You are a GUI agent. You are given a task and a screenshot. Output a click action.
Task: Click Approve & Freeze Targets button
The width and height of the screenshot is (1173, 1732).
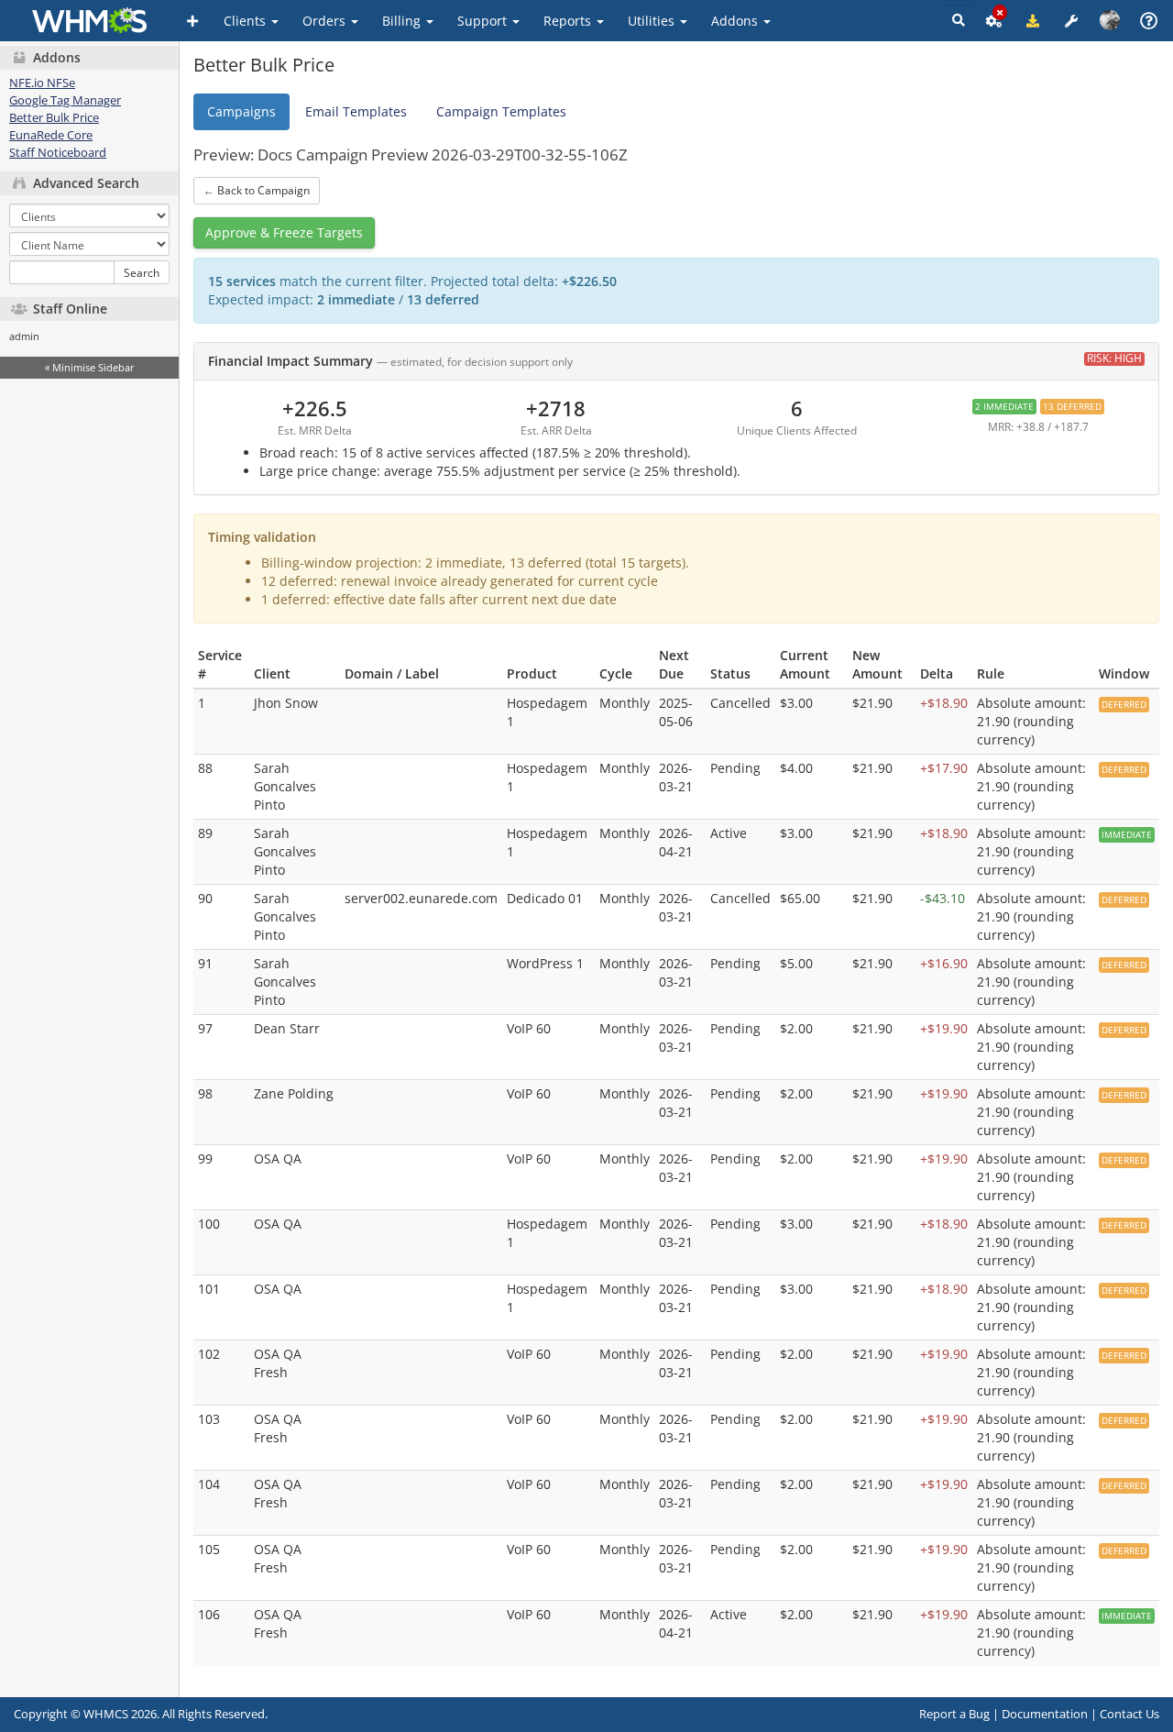[284, 233]
